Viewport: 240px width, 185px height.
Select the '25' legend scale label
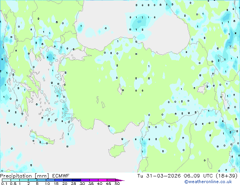[73, 183]
